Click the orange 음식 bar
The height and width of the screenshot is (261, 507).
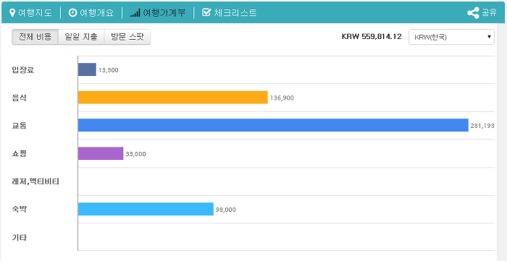point(172,98)
